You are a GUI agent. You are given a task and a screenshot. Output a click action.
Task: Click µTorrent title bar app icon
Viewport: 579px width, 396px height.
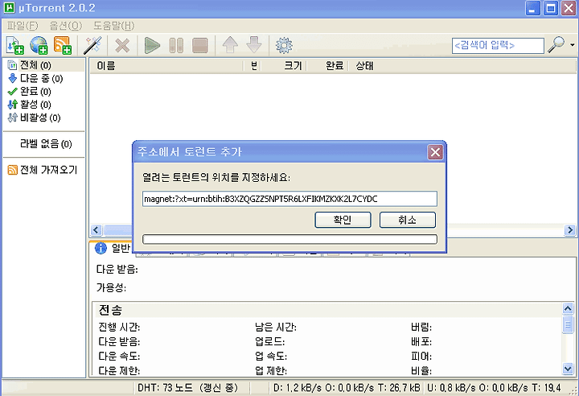[9, 8]
